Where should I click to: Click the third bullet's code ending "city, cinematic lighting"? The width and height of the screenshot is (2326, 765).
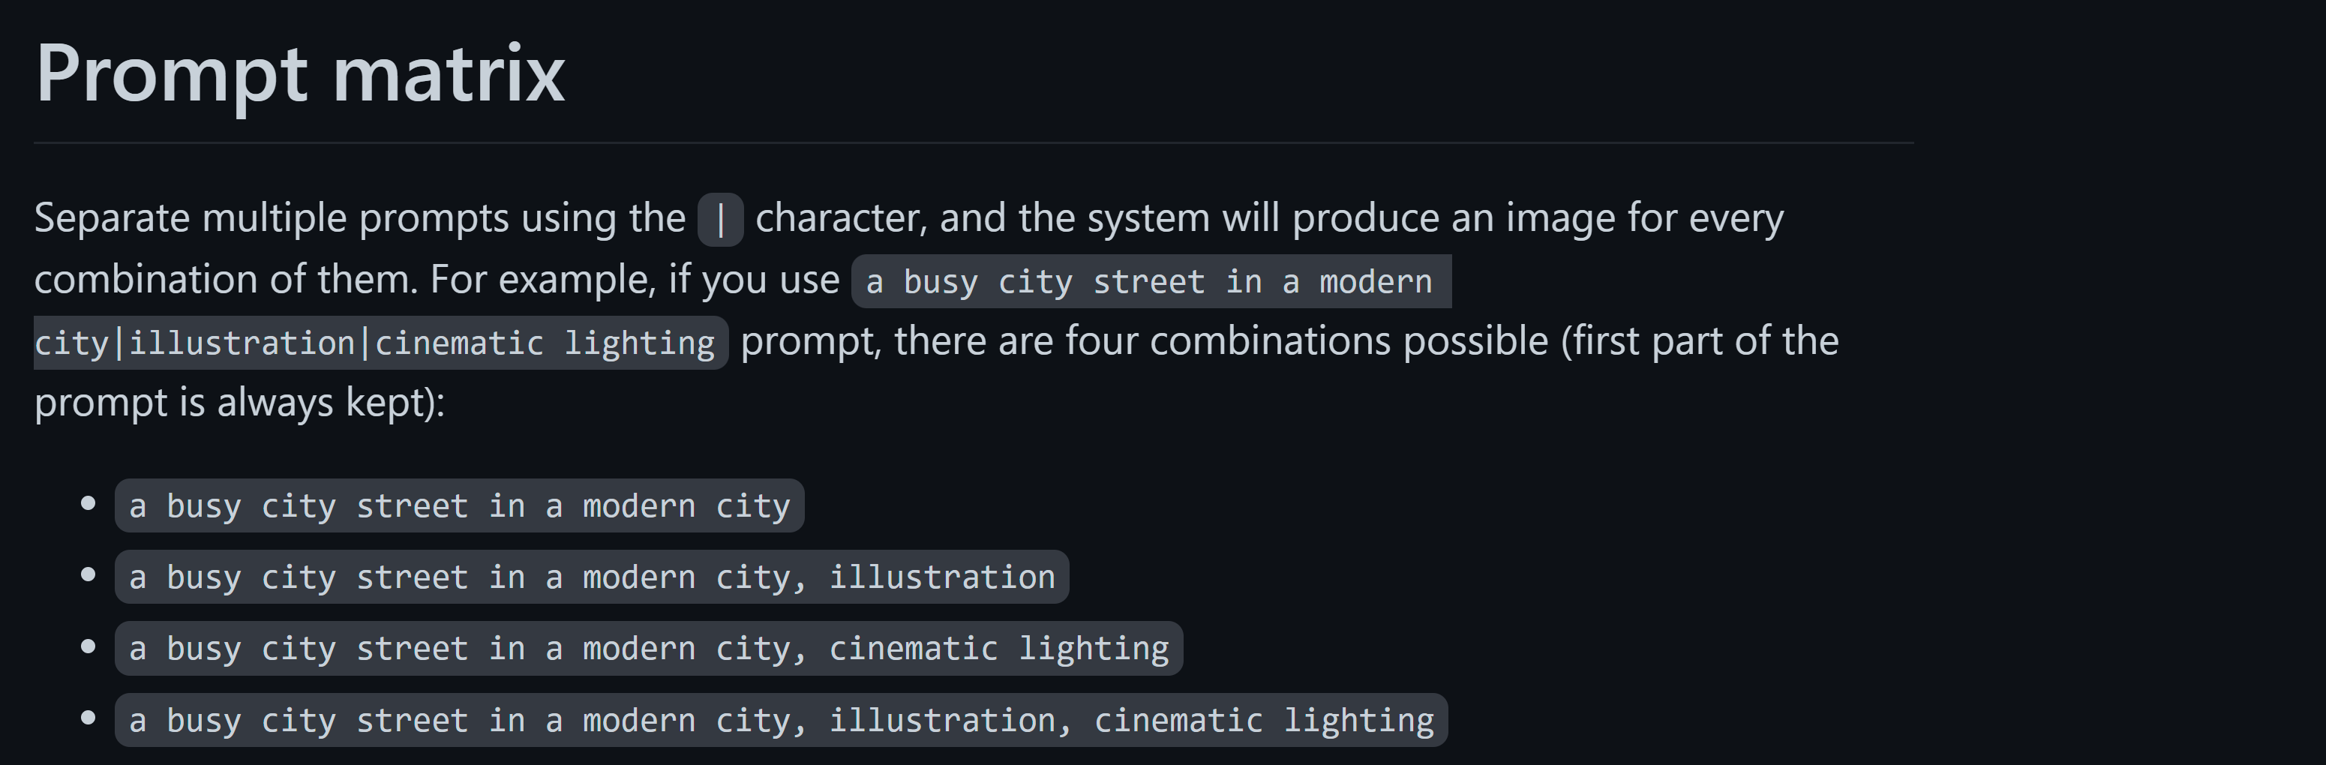tap(648, 649)
